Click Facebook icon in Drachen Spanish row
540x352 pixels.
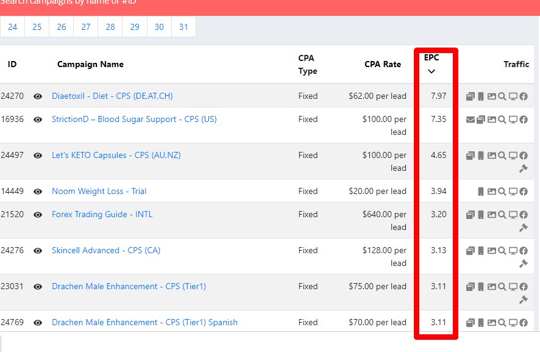click(x=524, y=323)
